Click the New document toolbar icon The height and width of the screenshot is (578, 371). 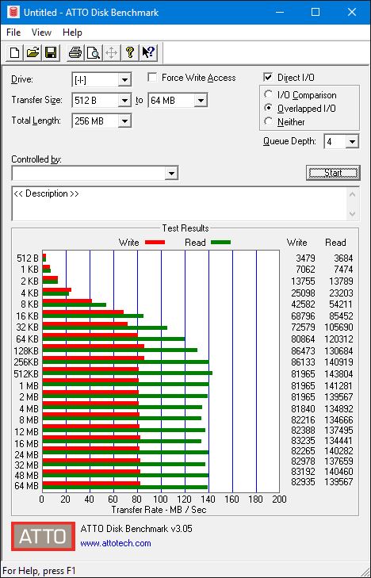pyautogui.click(x=15, y=52)
